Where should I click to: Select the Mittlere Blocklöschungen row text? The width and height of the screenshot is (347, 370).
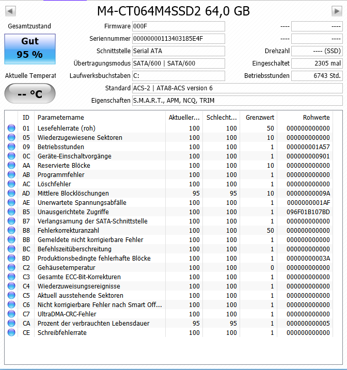(73, 194)
